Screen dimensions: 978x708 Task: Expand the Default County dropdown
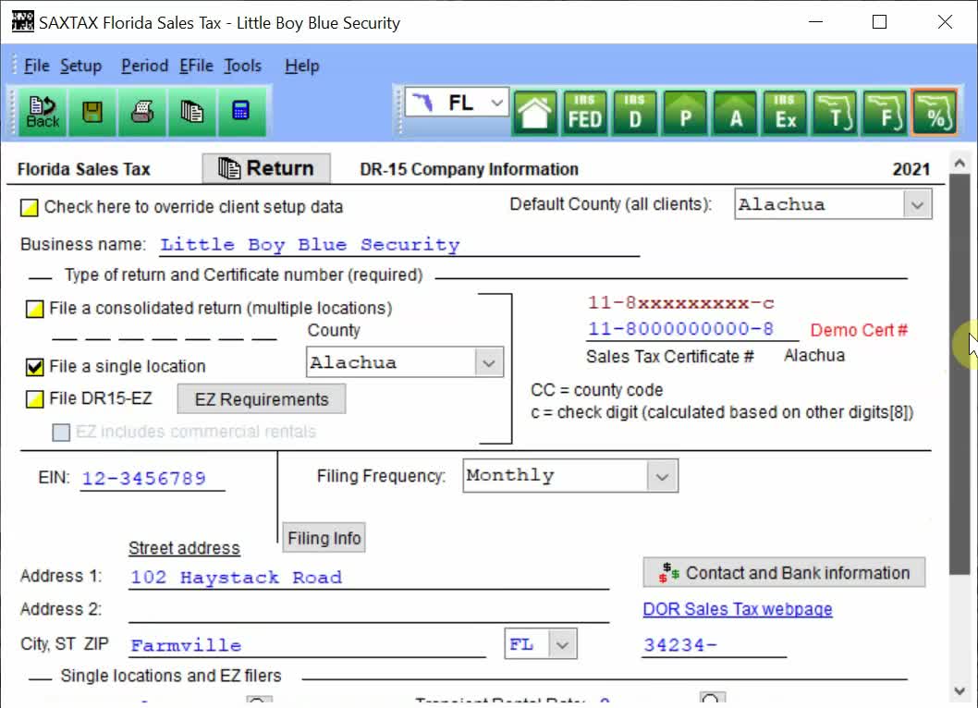[x=917, y=204]
